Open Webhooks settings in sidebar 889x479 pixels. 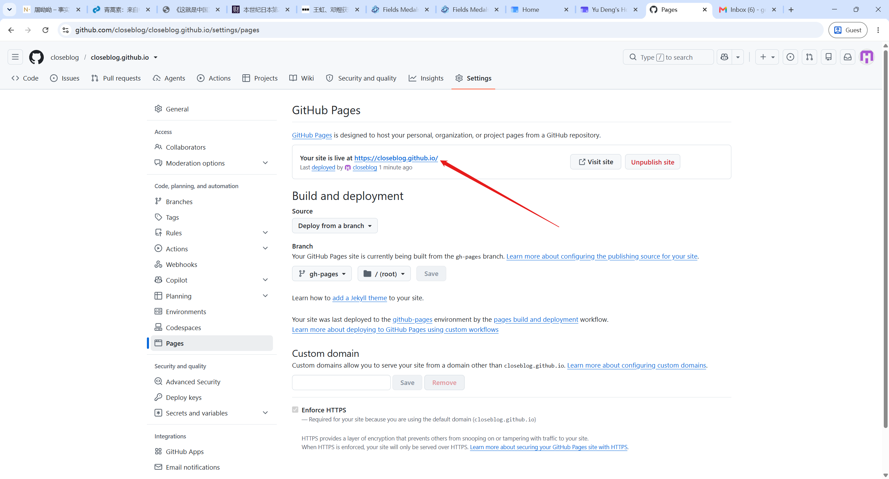coord(212,264)
